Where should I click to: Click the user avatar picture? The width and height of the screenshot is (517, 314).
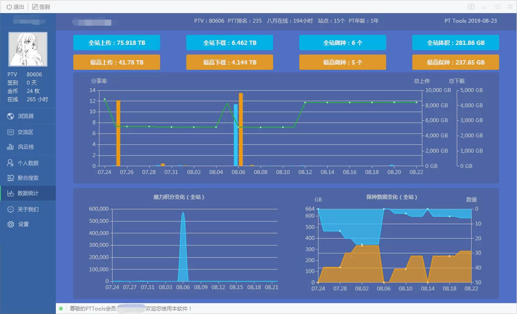[28, 49]
